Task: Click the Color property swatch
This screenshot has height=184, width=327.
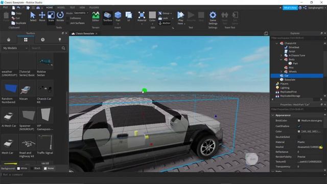Action: tap(299, 131)
